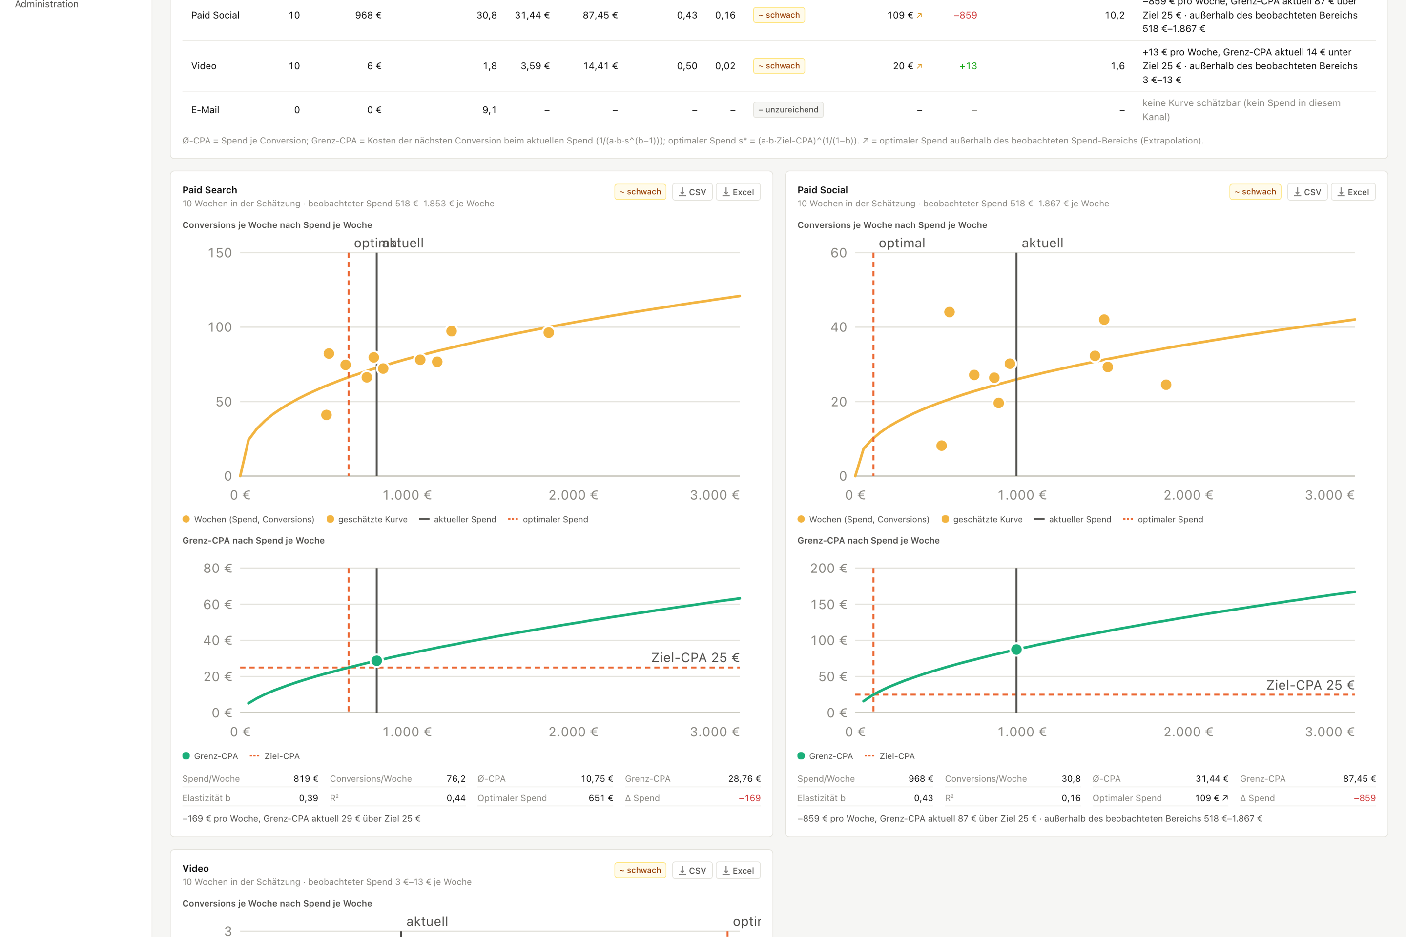Download Paid Social data as CSV
Screen dimensions: 1406x937
pos(1307,192)
